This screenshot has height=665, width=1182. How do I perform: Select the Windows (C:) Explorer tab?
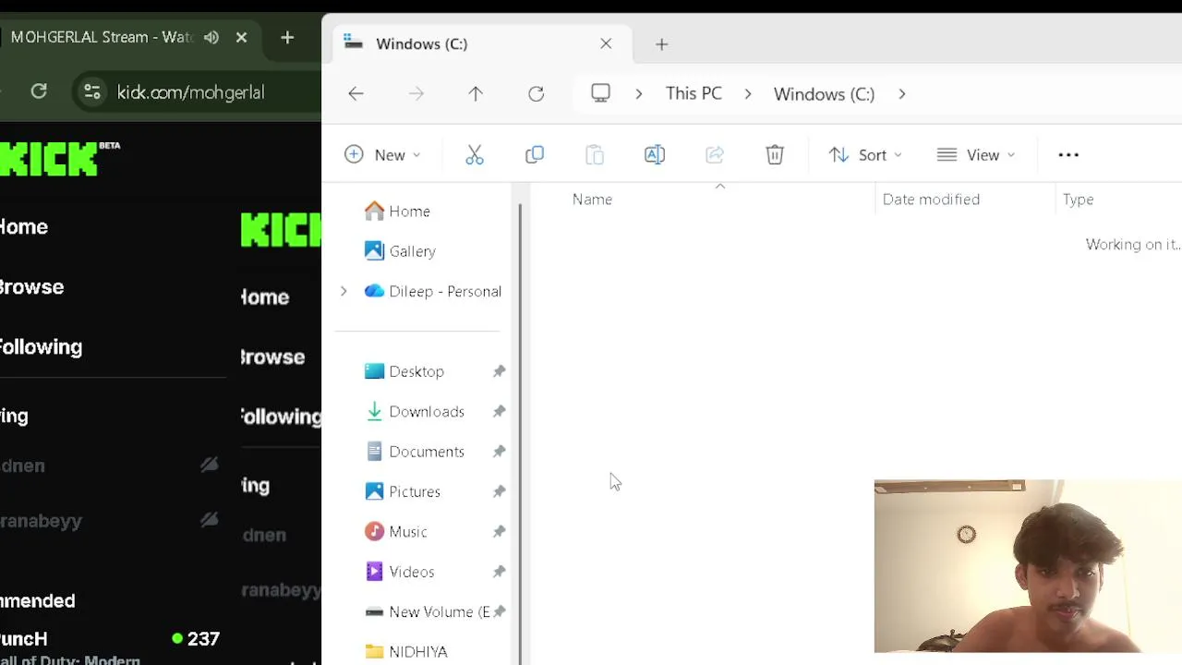(480, 43)
